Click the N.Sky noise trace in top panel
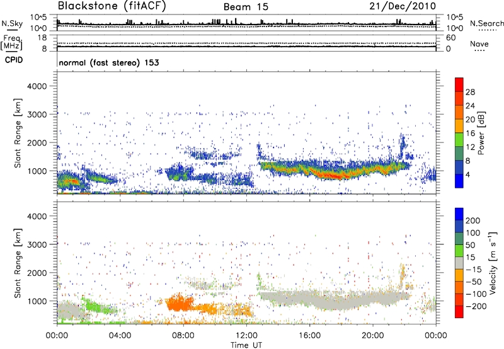 click(x=246, y=24)
